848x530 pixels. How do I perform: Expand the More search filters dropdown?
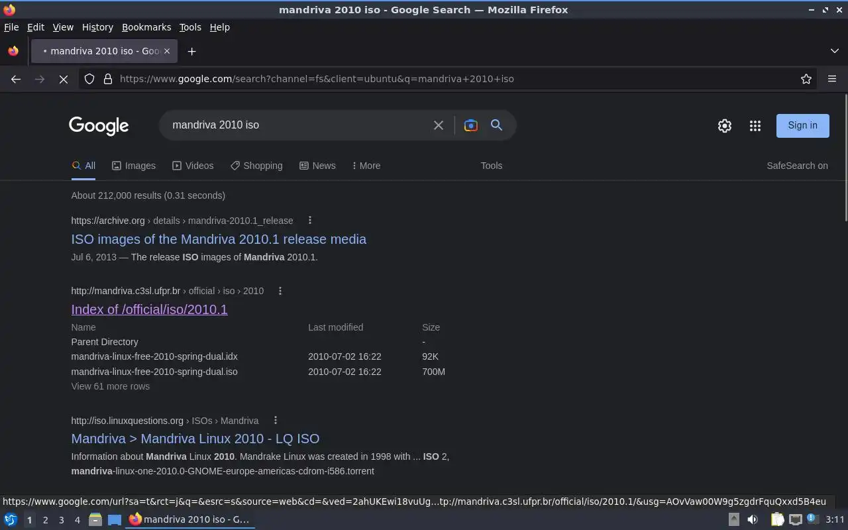pos(366,166)
